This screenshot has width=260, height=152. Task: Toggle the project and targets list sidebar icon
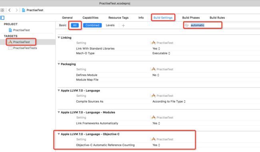pyautogui.click(x=2, y=18)
